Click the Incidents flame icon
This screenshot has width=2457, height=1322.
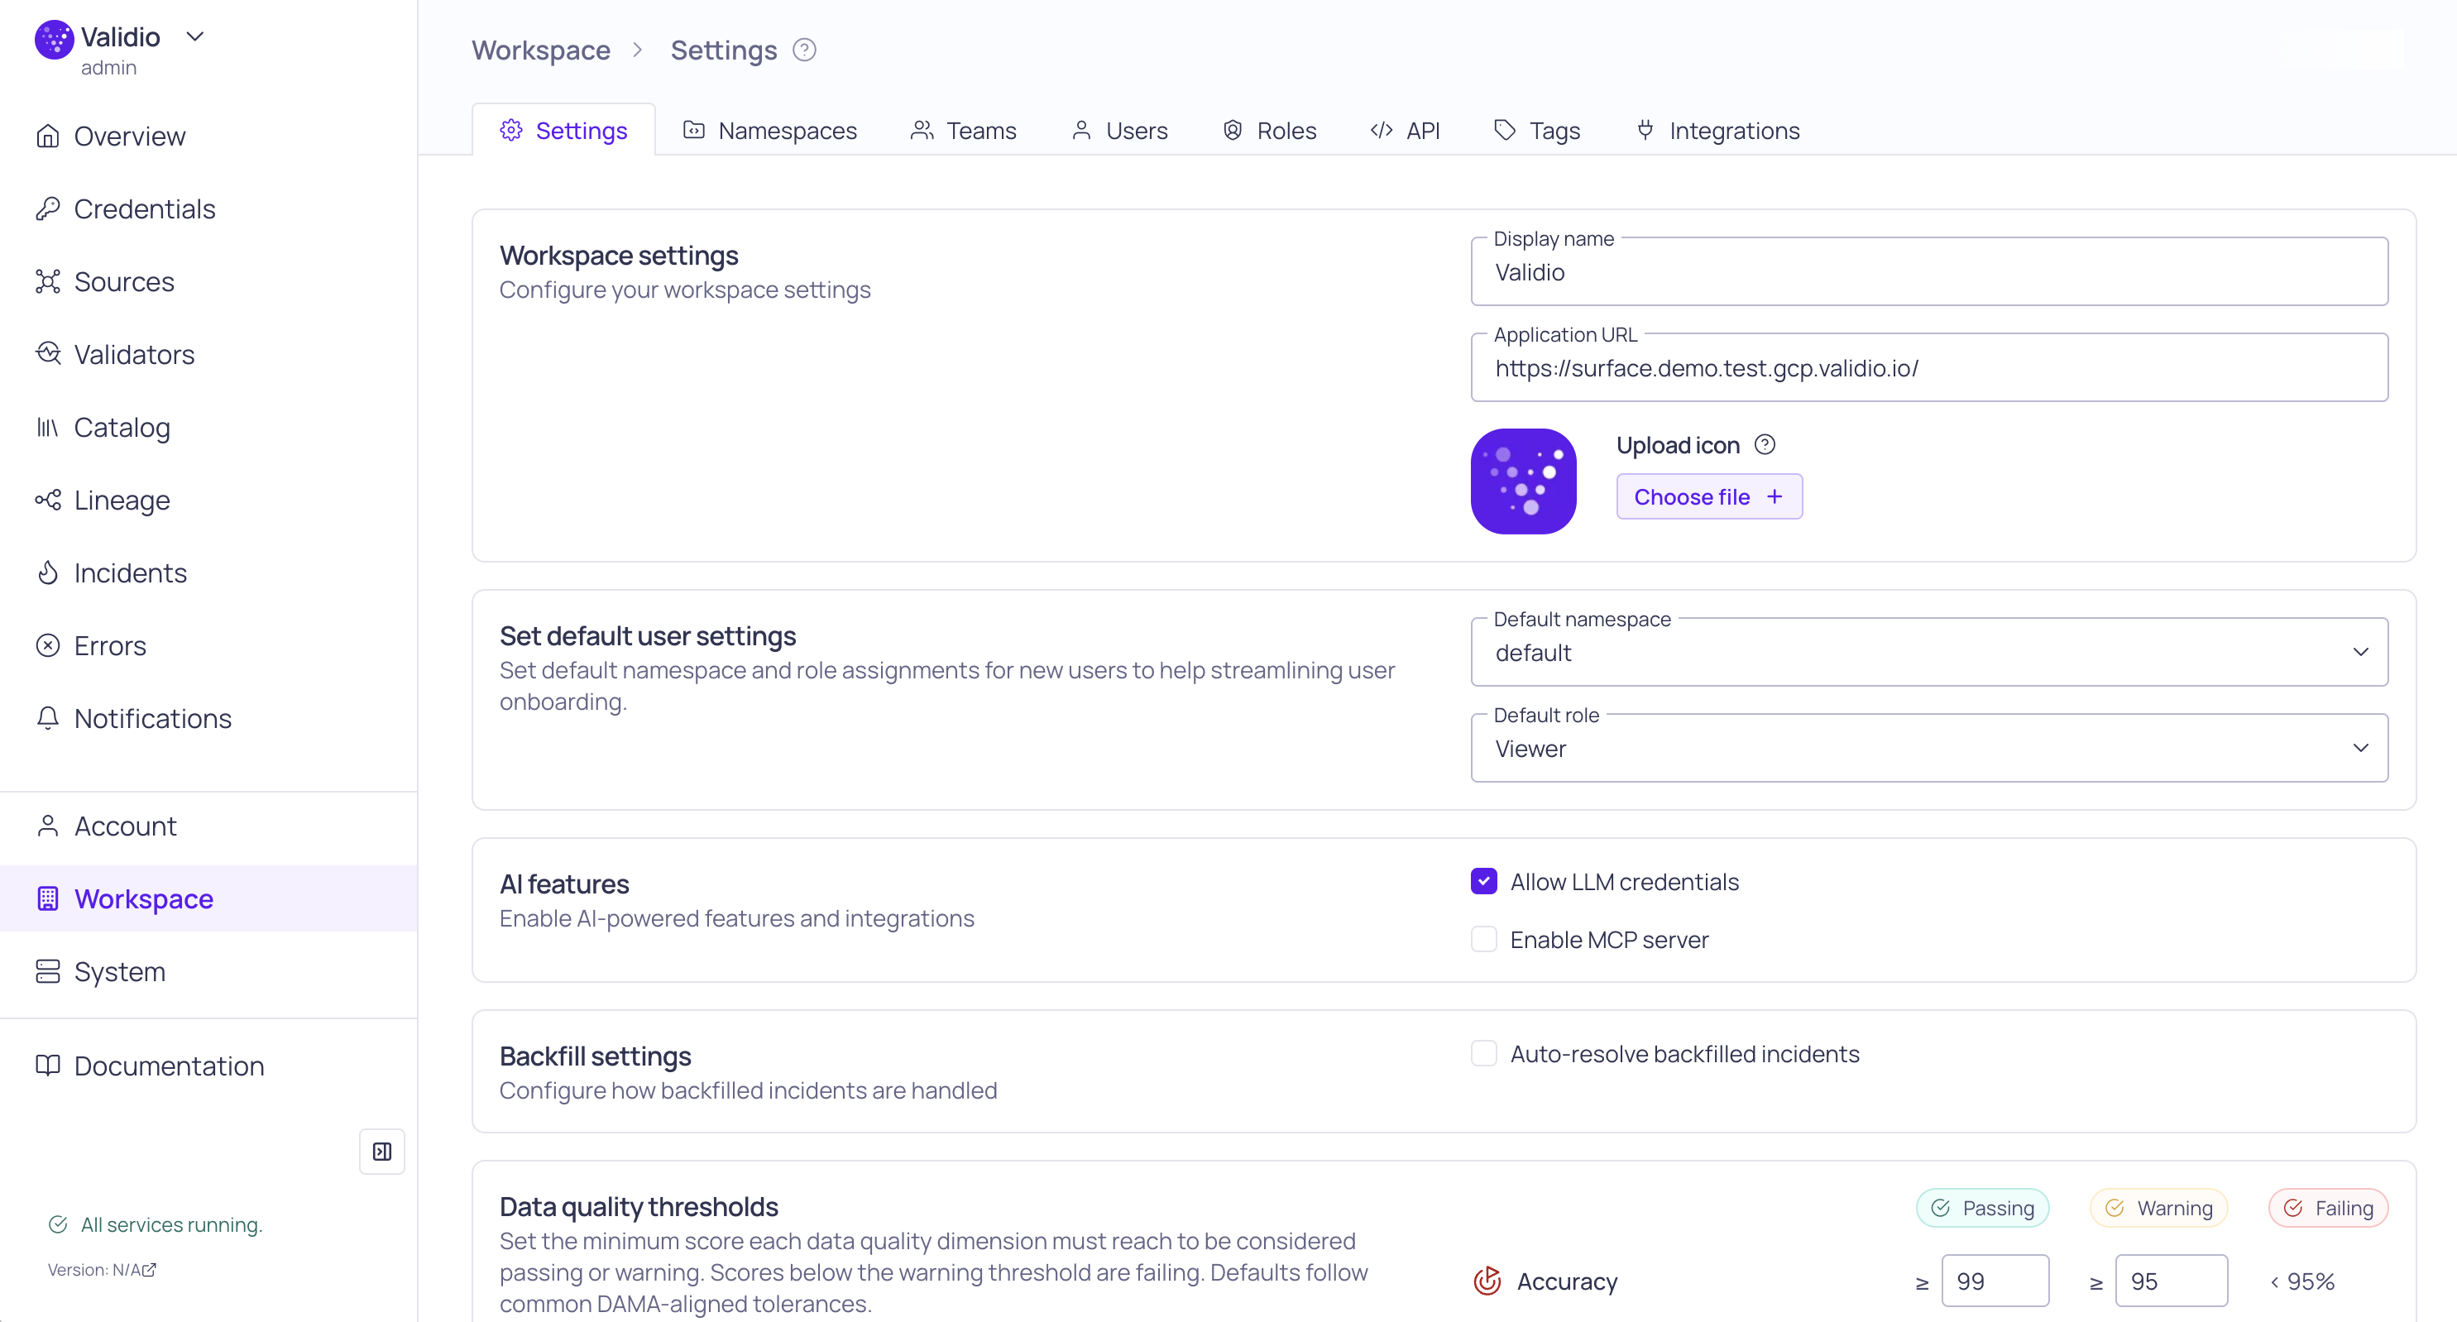[48, 572]
